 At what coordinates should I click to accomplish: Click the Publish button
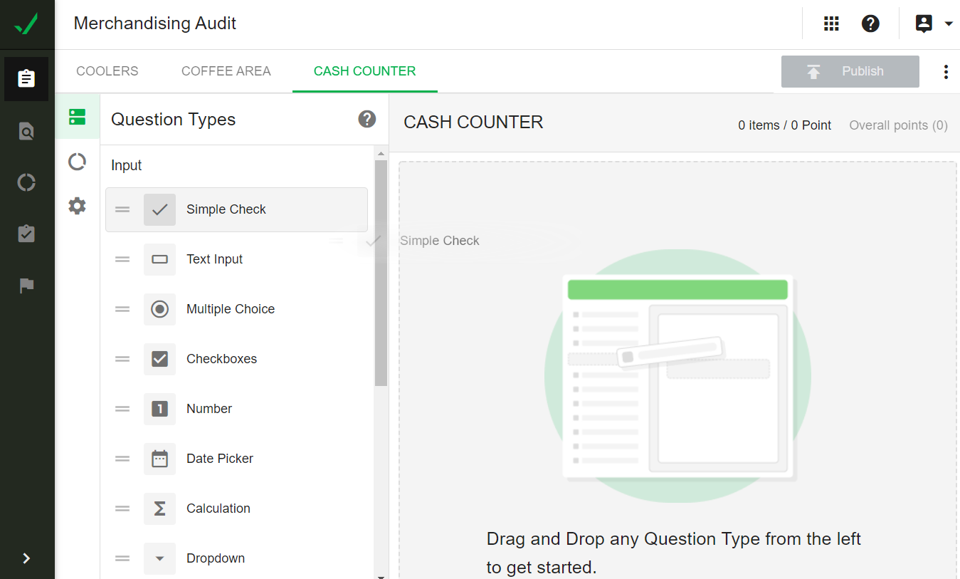point(850,71)
